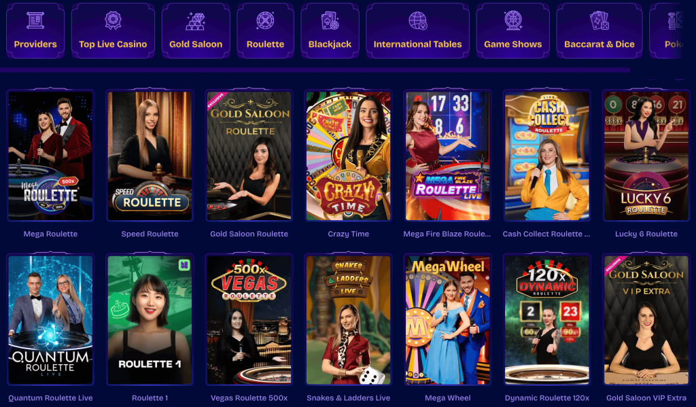Viewport: 696px width, 407px height.
Task: Select the International Tables category
Action: (418, 31)
